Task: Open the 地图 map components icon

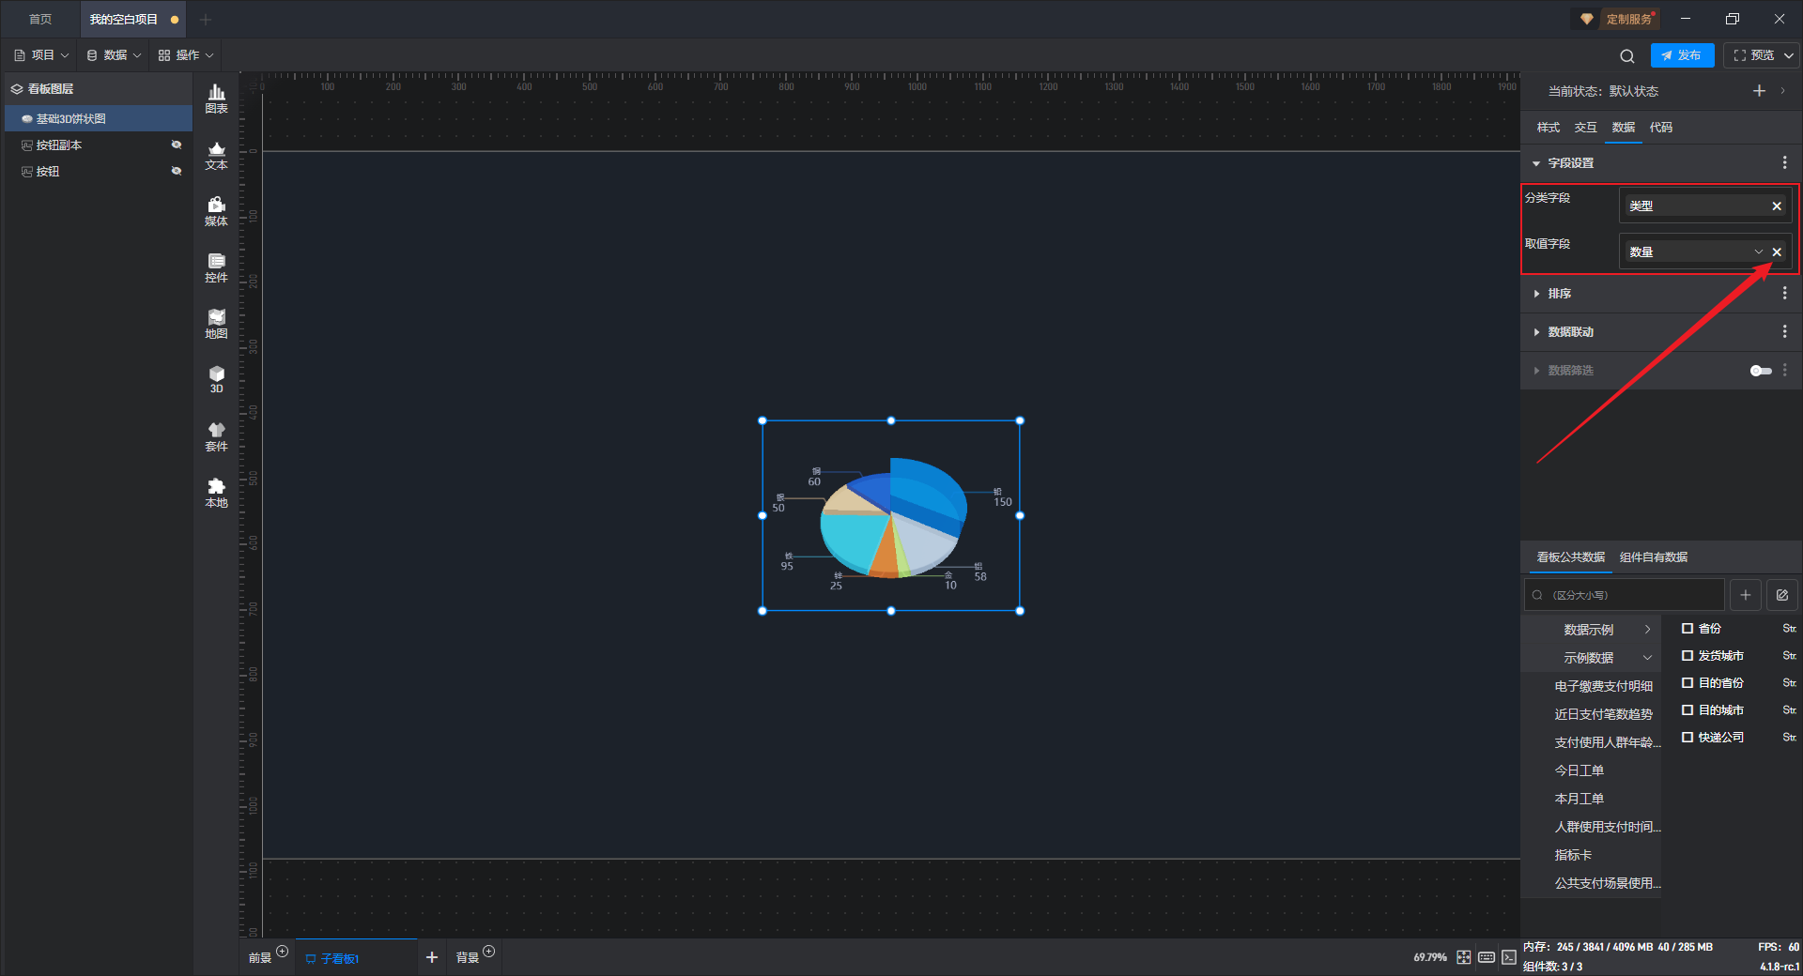Action: point(216,324)
